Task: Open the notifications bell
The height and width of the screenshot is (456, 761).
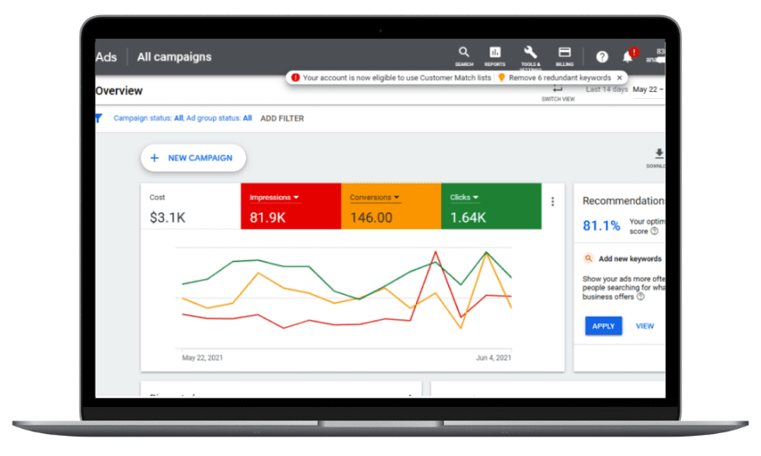Action: pyautogui.click(x=628, y=57)
